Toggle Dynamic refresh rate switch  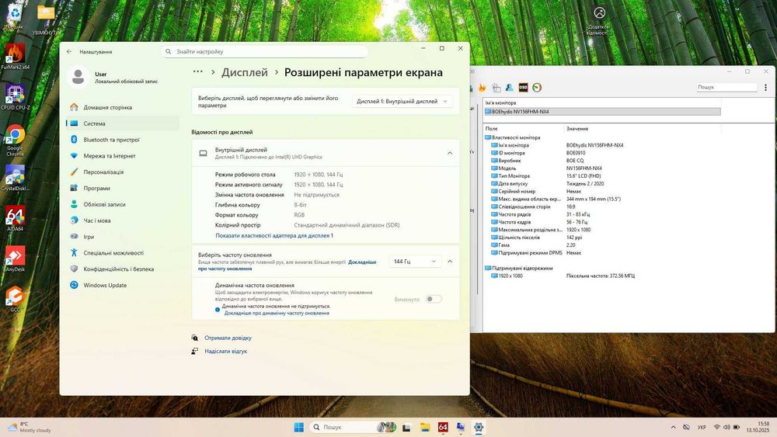(433, 299)
